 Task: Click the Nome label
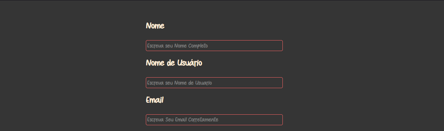click(x=155, y=26)
